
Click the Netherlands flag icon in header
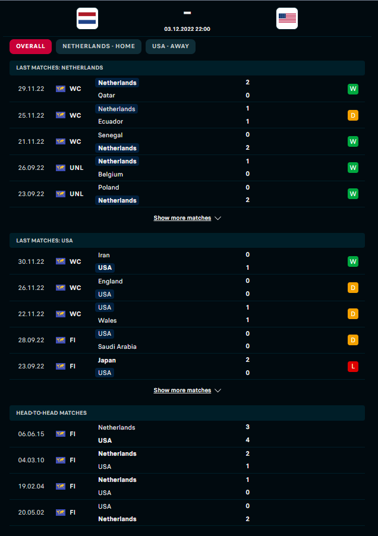[x=87, y=18]
